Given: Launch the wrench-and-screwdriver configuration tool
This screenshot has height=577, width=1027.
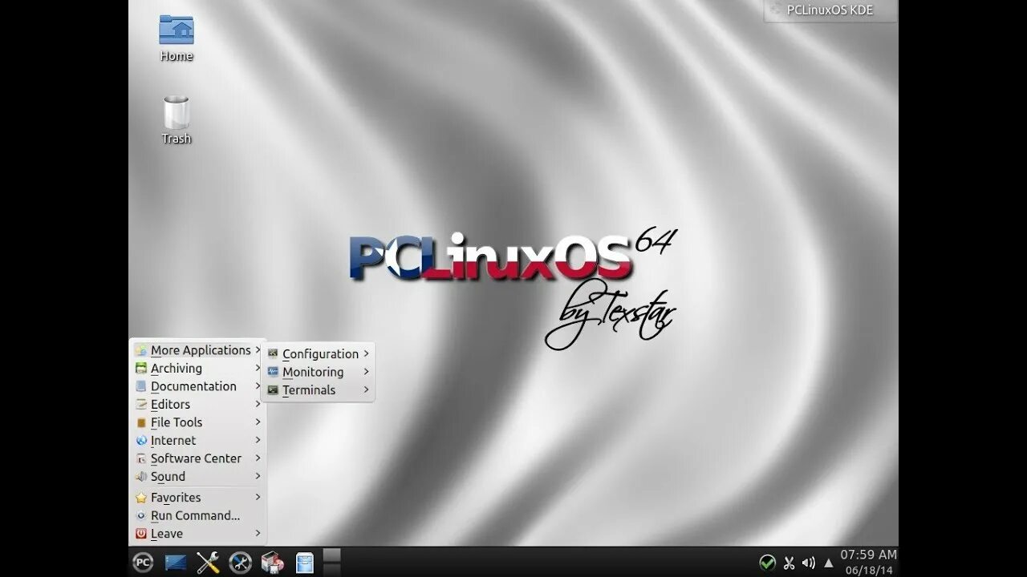Looking at the screenshot, I should [208, 563].
